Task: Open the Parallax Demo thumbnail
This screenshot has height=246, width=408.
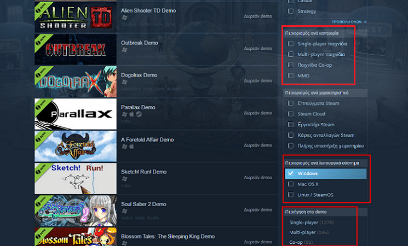Action: point(76,114)
